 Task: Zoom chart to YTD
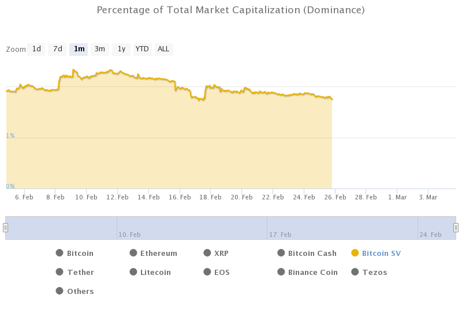tap(142, 49)
